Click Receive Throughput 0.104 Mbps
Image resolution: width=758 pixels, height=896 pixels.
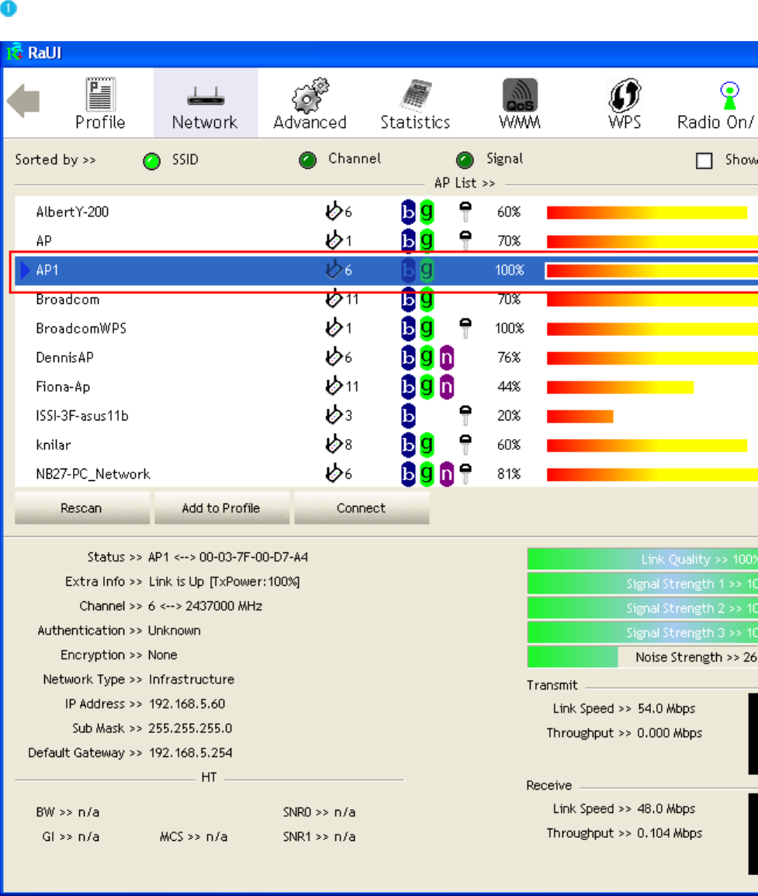[670, 833]
